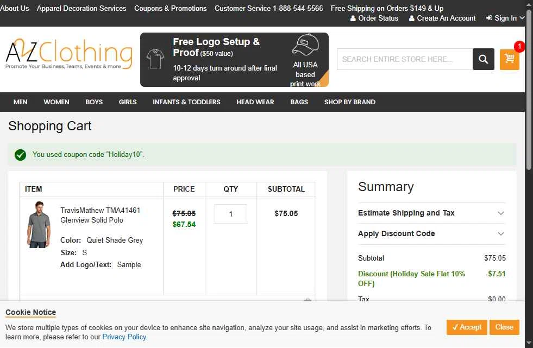The height and width of the screenshot is (348, 533).
Task: Click the discounted price $67.54
Action: (x=184, y=224)
